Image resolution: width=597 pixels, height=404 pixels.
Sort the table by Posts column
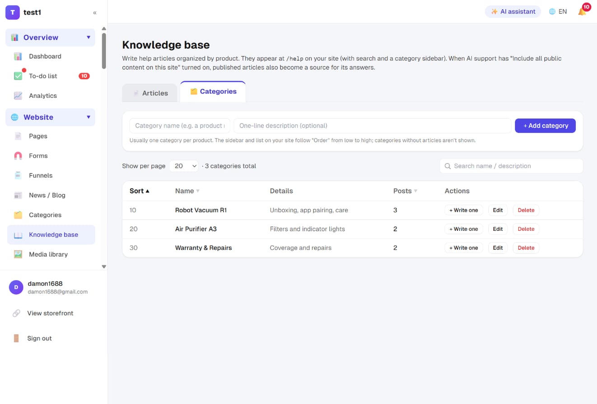click(406, 191)
